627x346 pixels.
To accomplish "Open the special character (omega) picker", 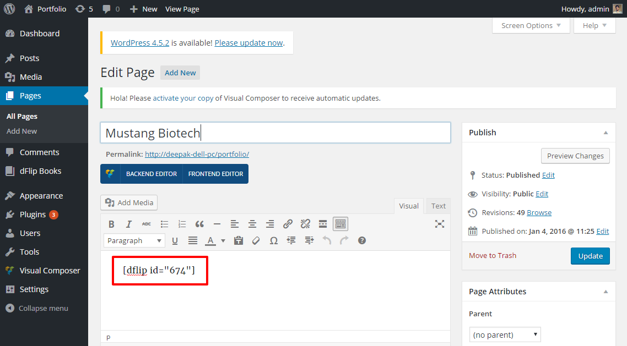I will point(274,240).
